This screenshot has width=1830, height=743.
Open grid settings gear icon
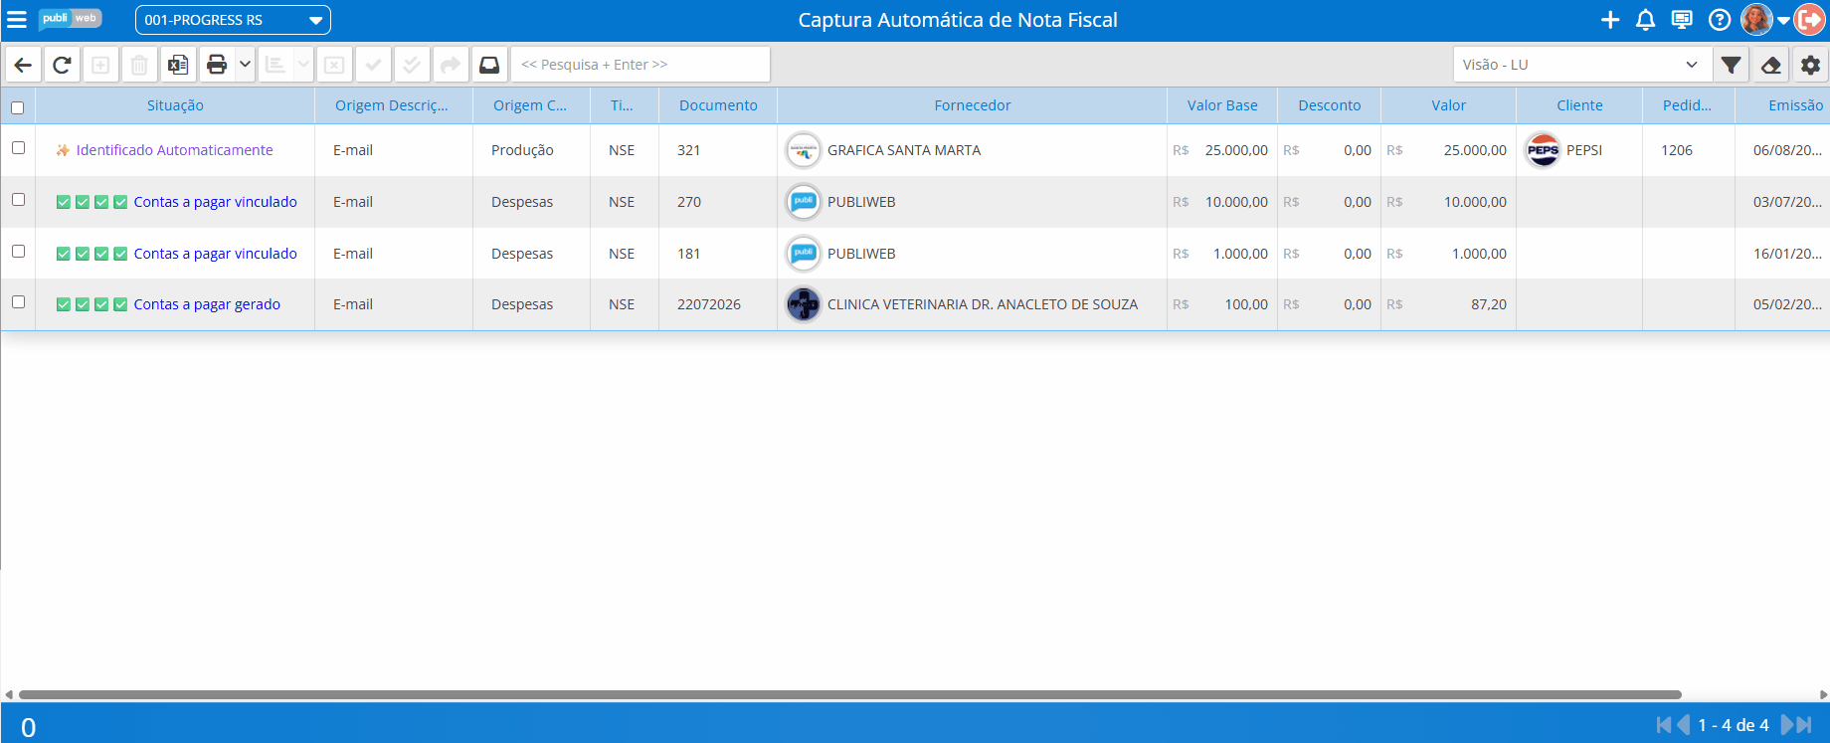1810,65
